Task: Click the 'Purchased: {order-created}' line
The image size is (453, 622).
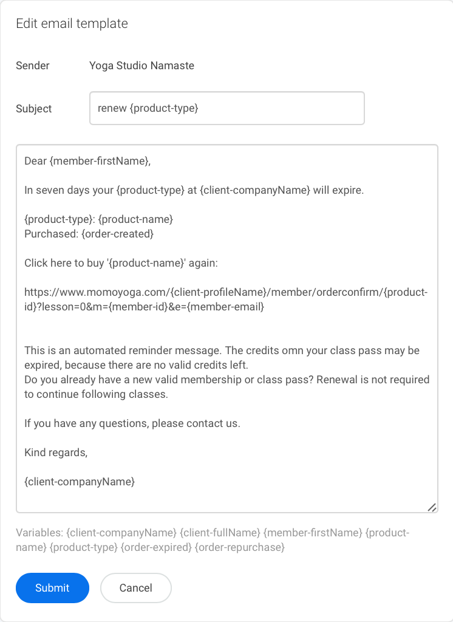Action: [89, 234]
